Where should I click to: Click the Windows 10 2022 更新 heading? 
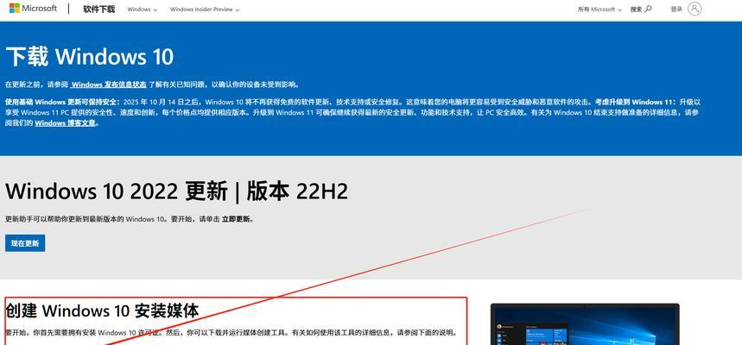[176, 191]
